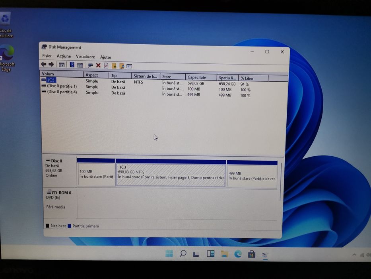Open the Fișier menu

click(47, 56)
